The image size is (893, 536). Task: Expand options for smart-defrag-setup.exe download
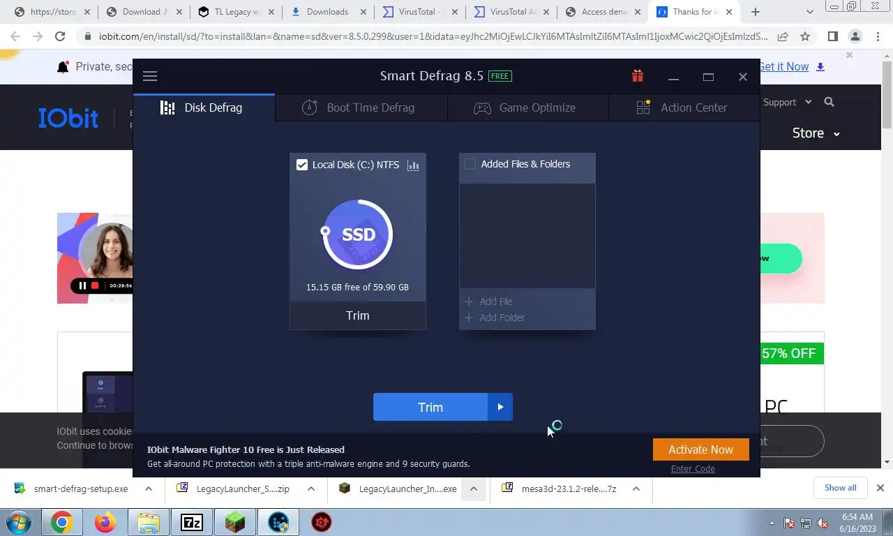pos(149,489)
